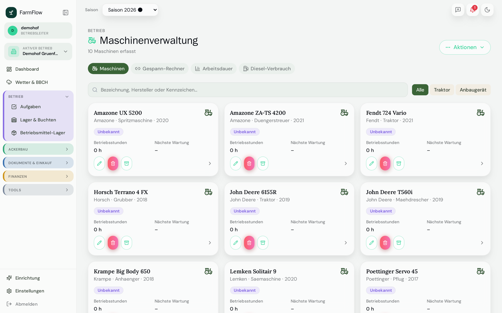Archive the John Deere 6155R machine
This screenshot has width=502, height=313.
point(263,243)
